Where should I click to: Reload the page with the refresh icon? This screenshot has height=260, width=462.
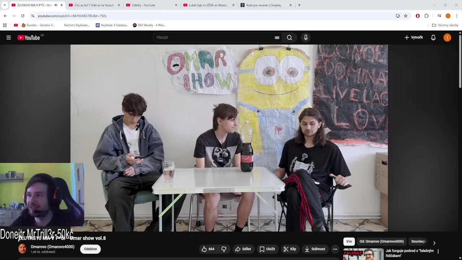pos(22,16)
